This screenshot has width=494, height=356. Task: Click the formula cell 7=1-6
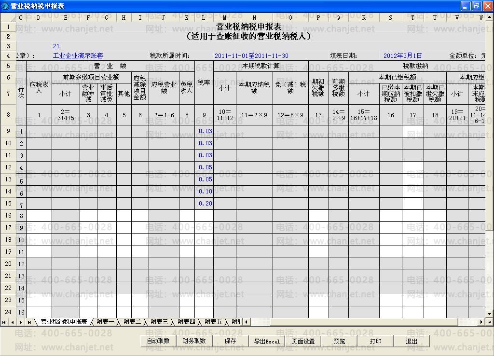click(x=164, y=115)
